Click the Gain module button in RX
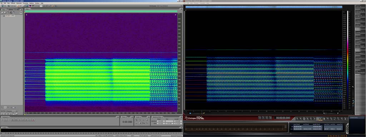The image size is (366, 137). (360, 32)
